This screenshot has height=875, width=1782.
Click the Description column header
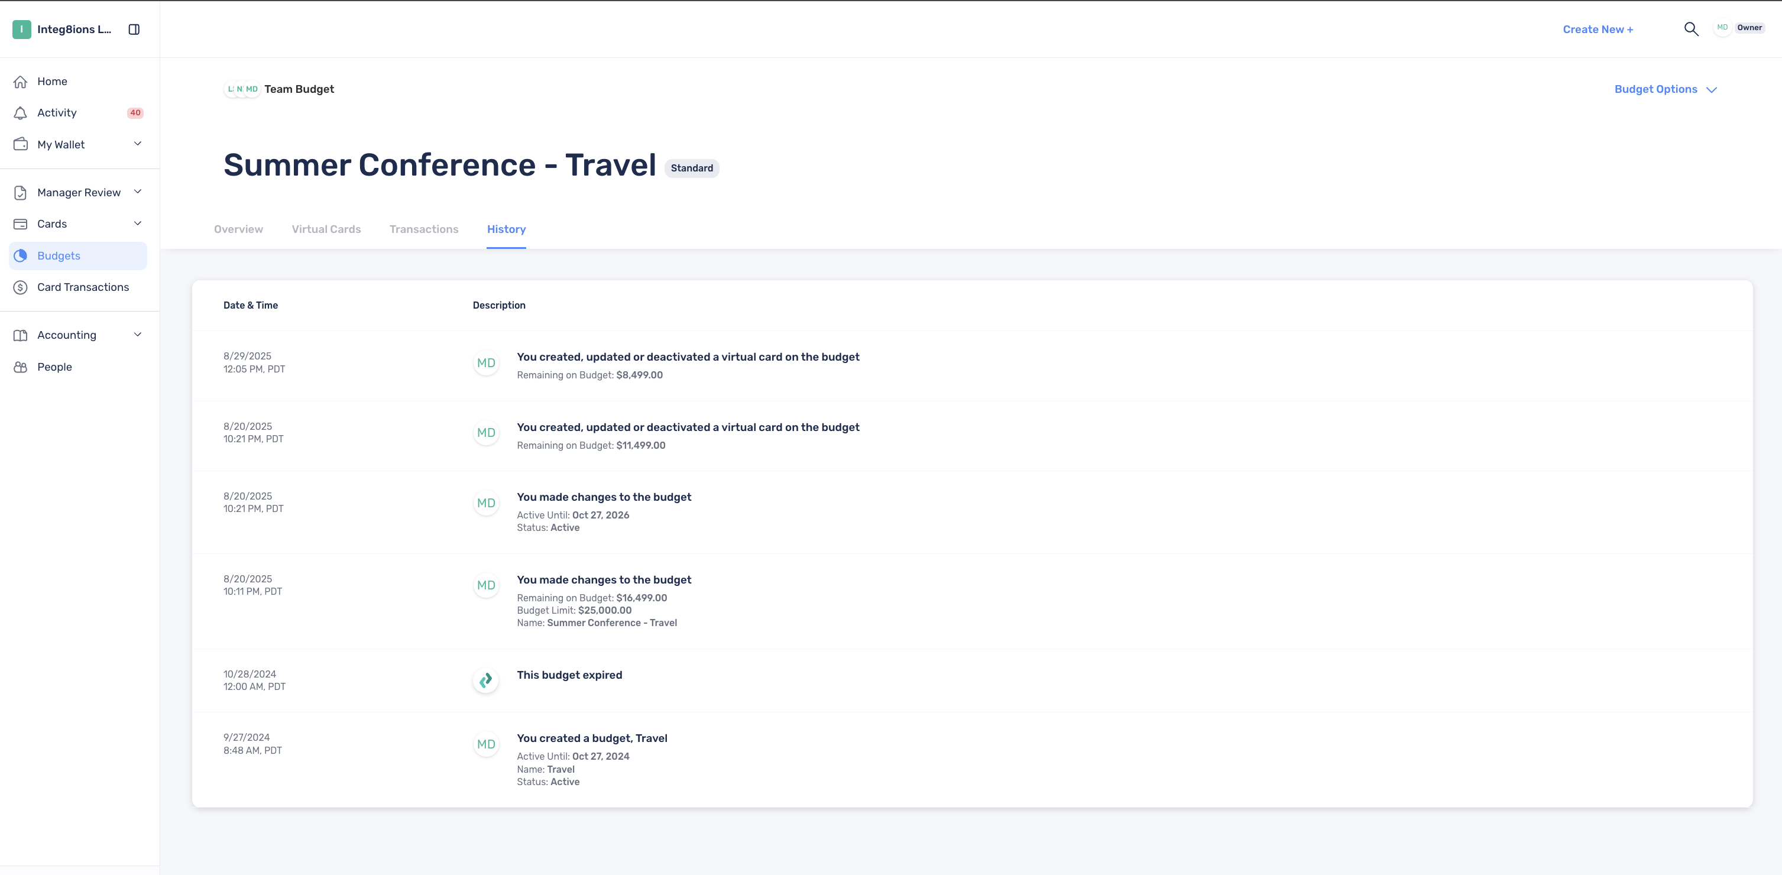pyautogui.click(x=499, y=306)
